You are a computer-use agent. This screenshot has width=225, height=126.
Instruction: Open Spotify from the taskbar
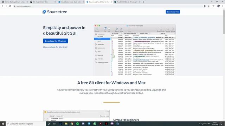pyautogui.click(x=77, y=124)
